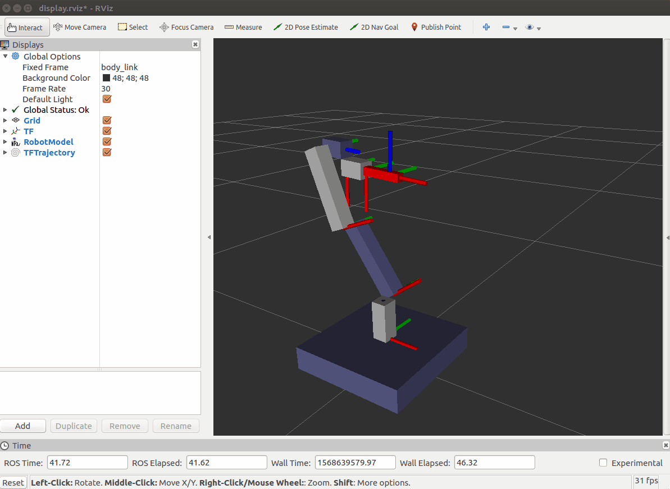Collapse the Global Options section
Viewport: 670px width, 489px height.
5,56
